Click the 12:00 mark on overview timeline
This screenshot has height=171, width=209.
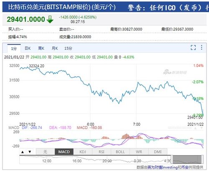(47, 161)
